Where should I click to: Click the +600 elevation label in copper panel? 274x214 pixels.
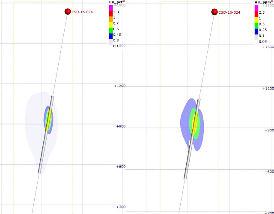coord(121,167)
